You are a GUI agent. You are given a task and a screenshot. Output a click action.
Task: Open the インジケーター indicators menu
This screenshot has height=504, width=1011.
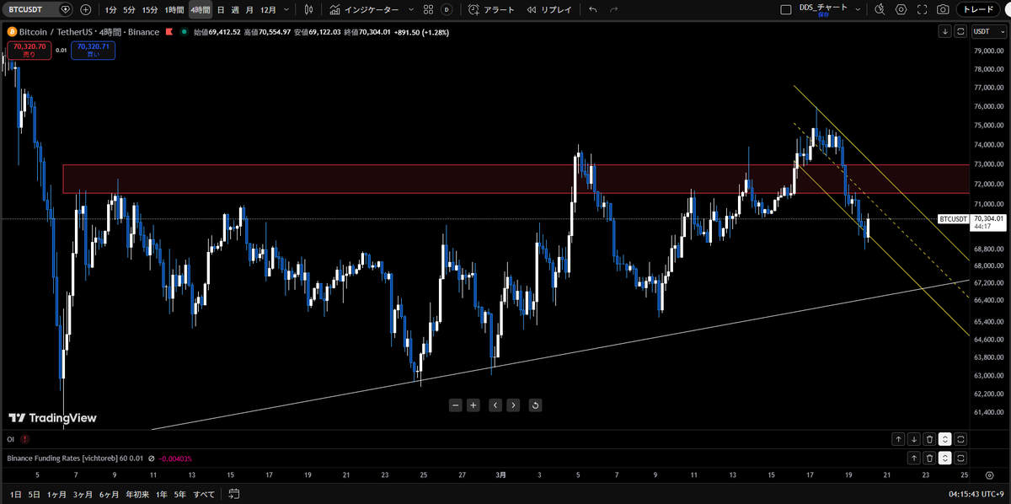click(x=364, y=10)
